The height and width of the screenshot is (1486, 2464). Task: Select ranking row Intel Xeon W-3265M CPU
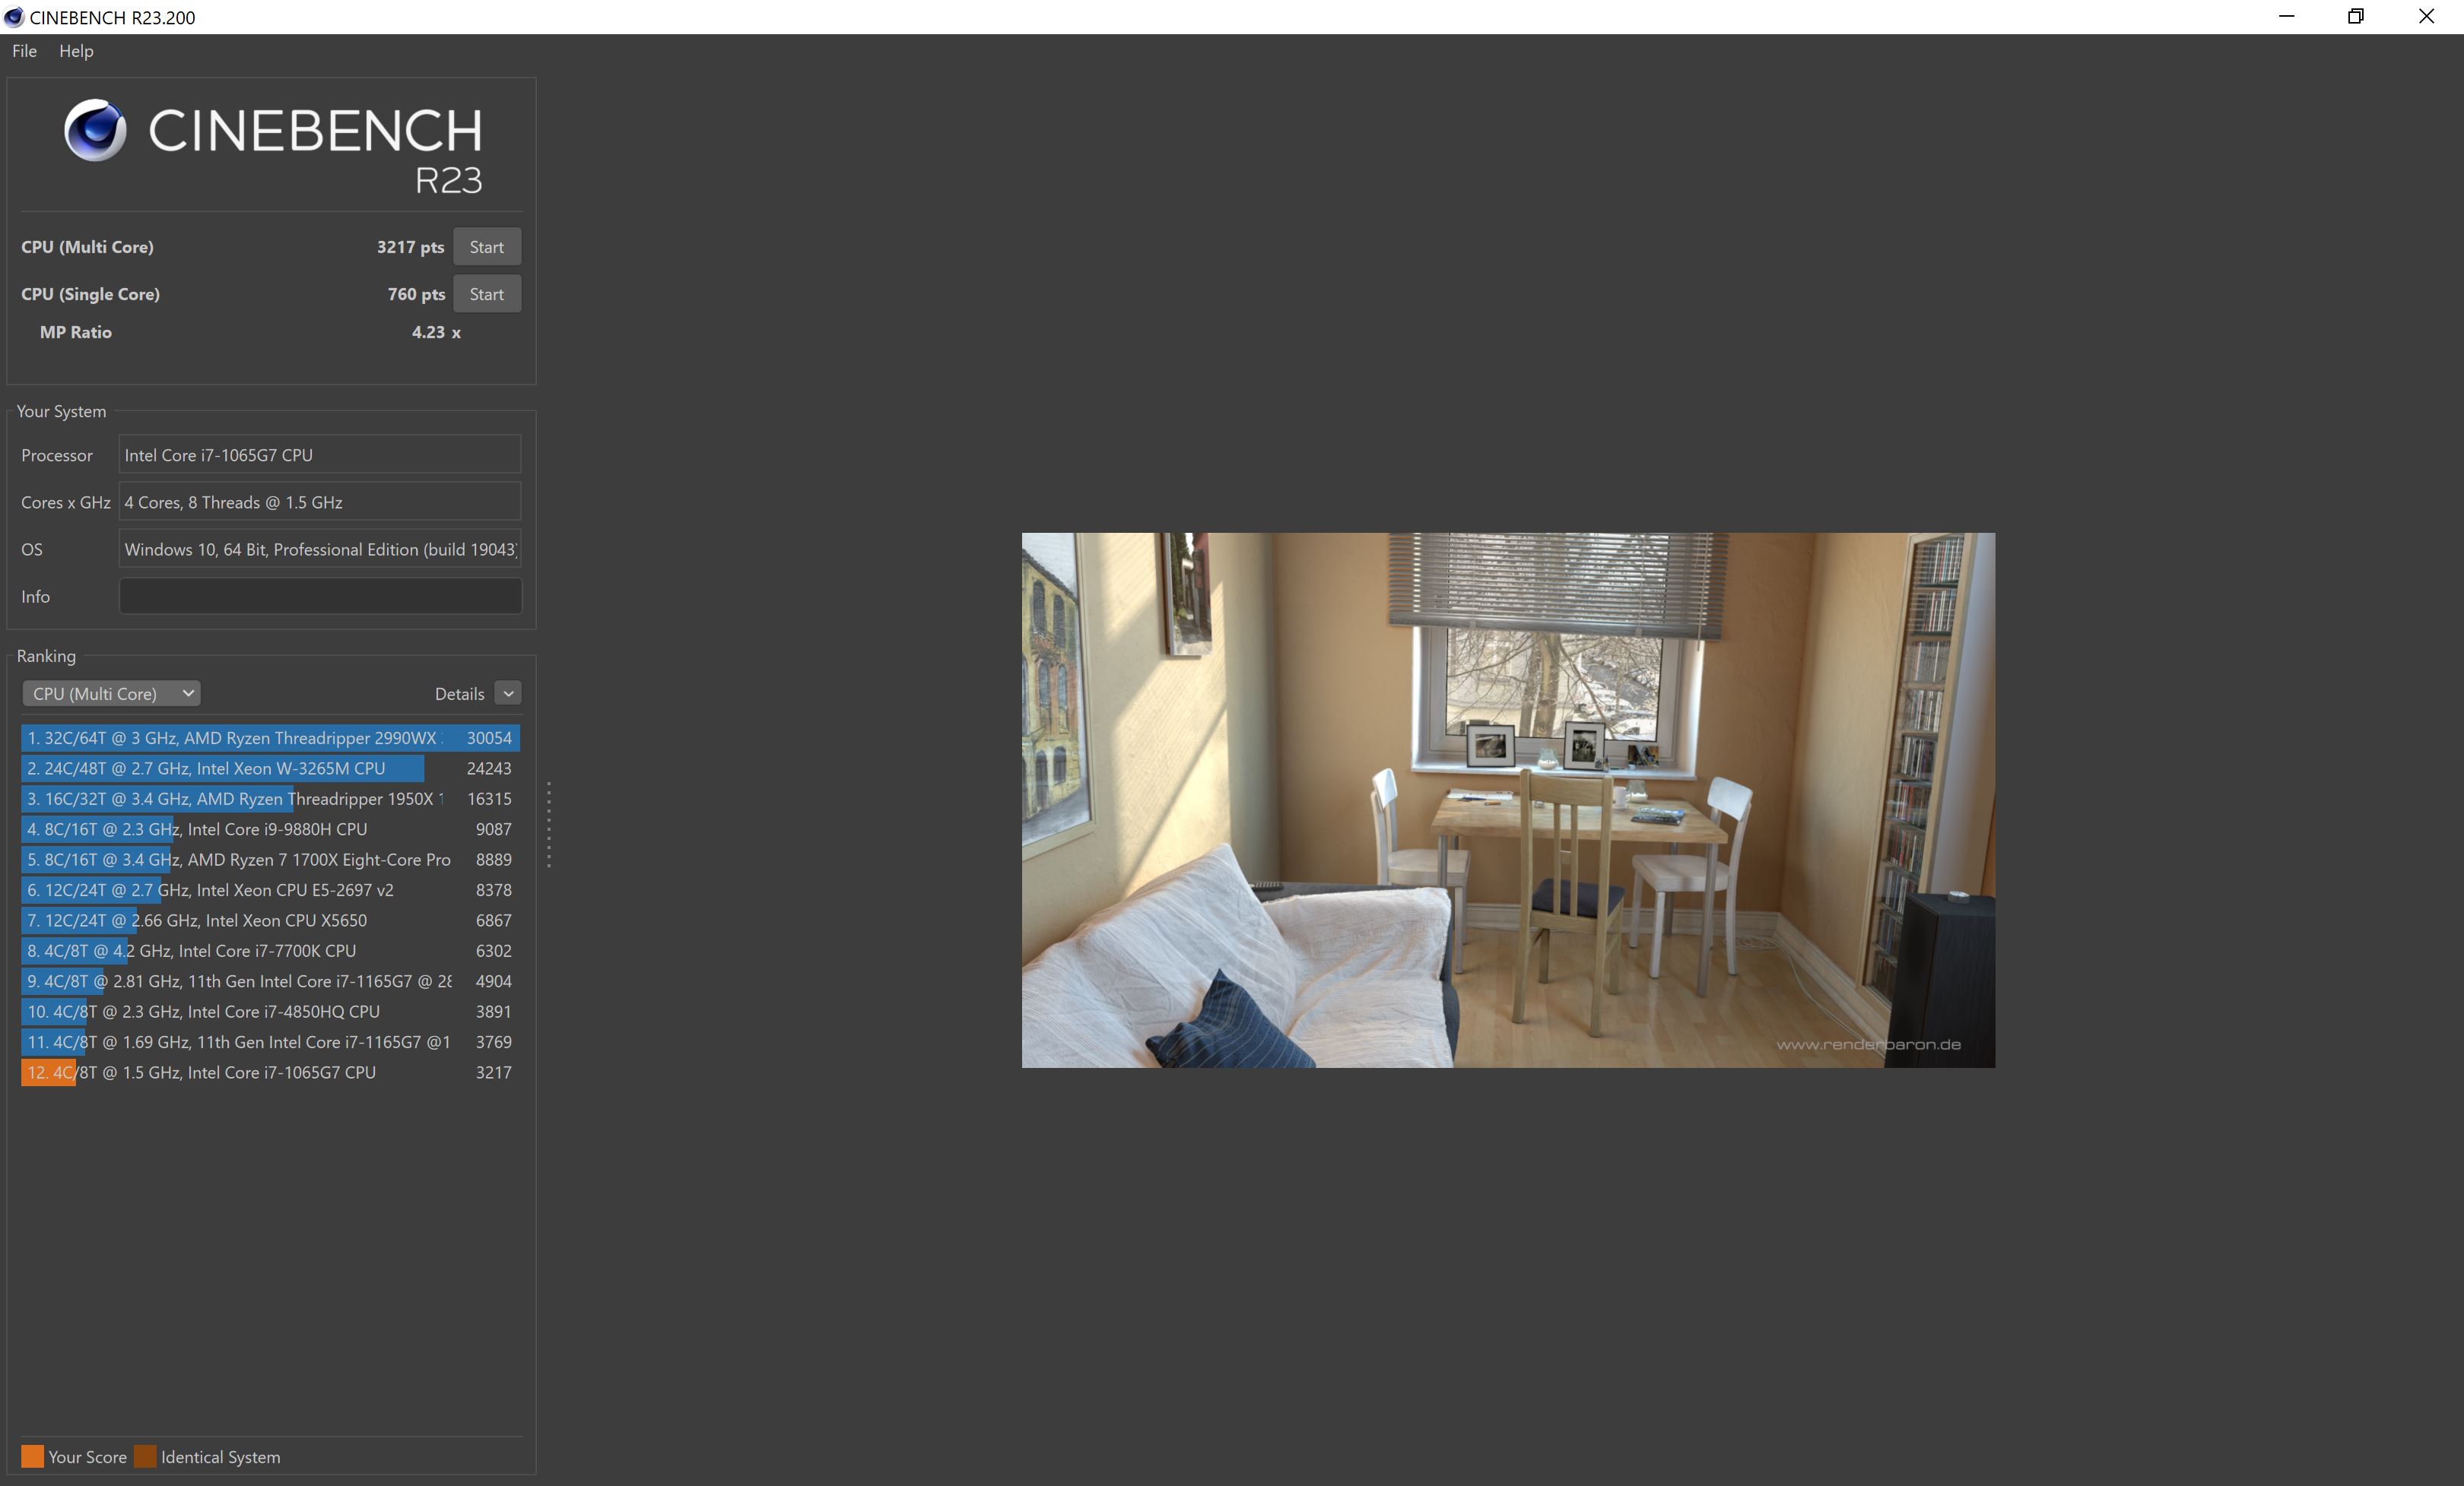pos(270,768)
